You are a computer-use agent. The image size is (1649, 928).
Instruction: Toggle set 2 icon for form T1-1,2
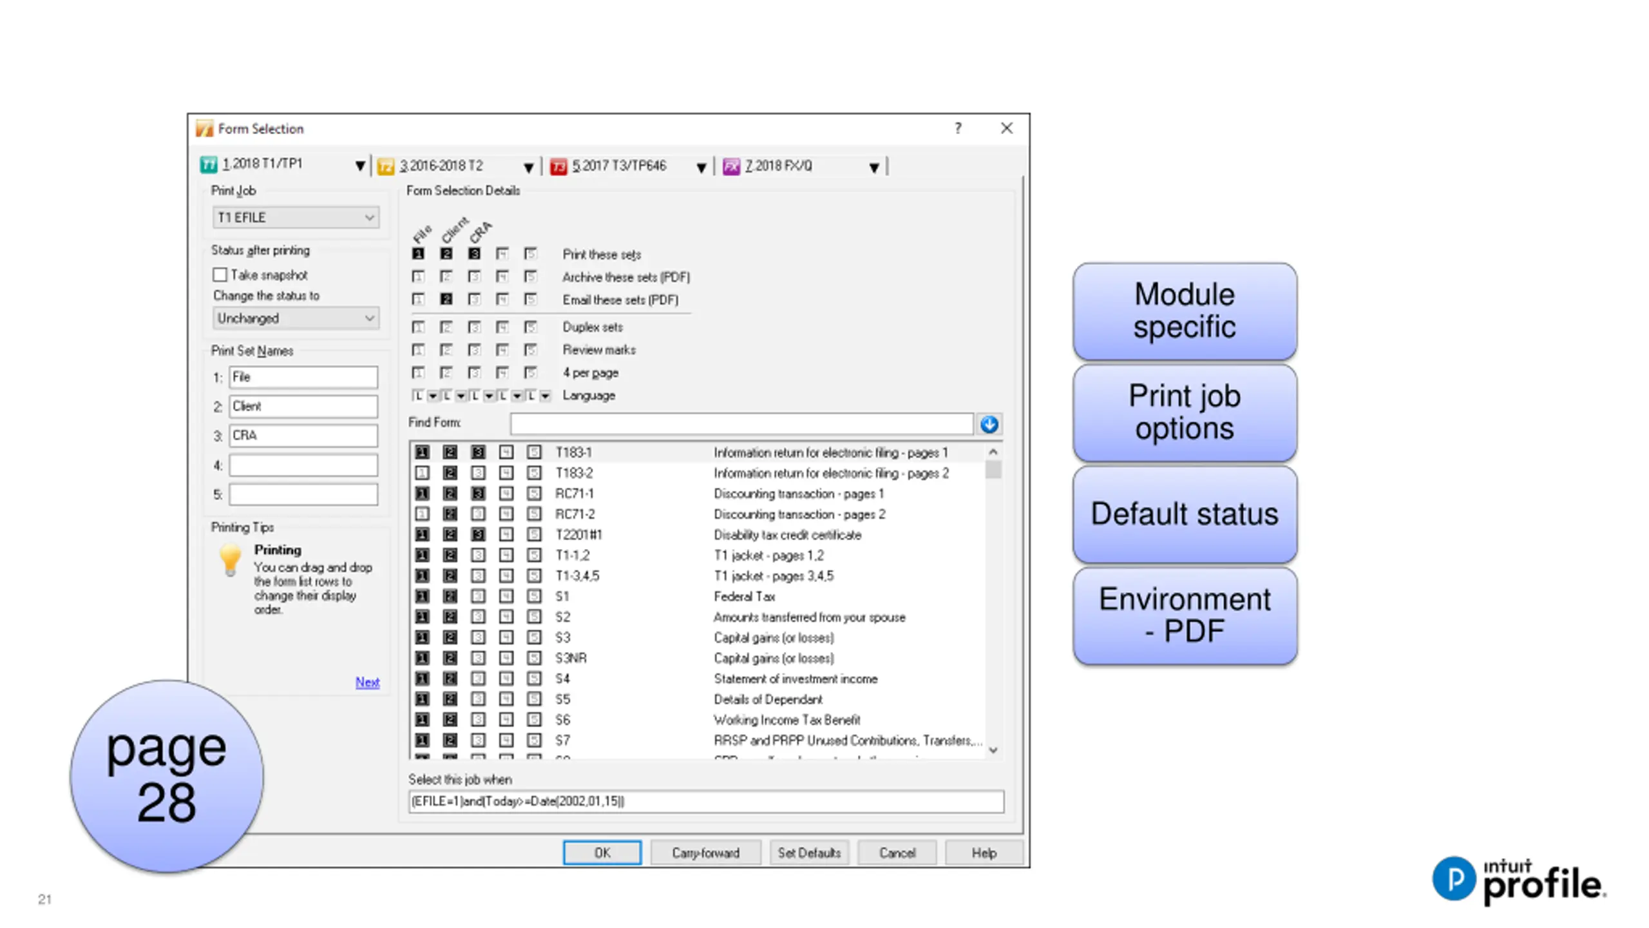tap(450, 556)
